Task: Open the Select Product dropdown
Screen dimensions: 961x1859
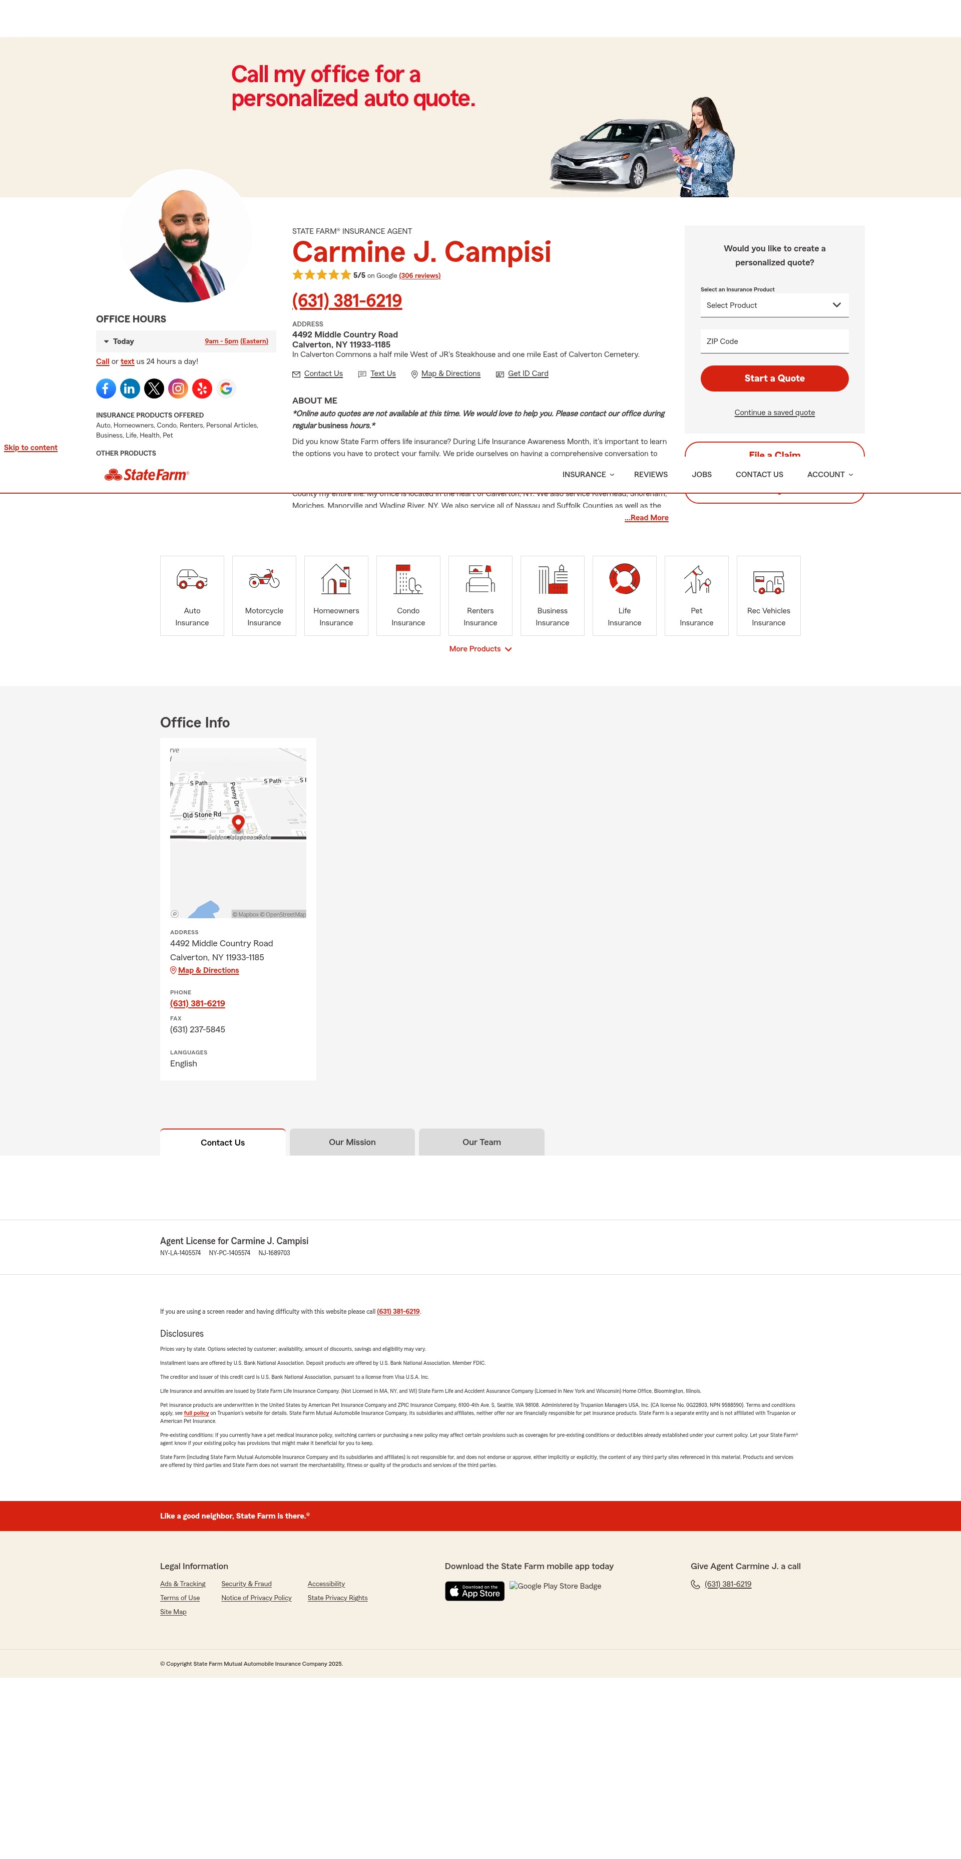Action: (774, 305)
